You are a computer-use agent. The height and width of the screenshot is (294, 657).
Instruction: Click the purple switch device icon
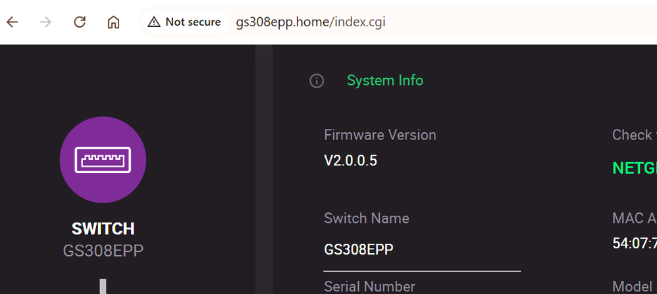(x=103, y=160)
